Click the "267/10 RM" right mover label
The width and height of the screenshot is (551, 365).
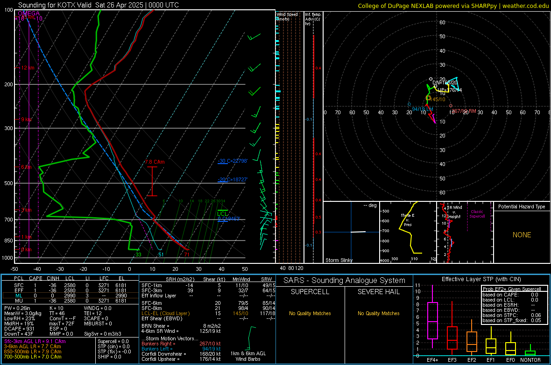click(464, 111)
